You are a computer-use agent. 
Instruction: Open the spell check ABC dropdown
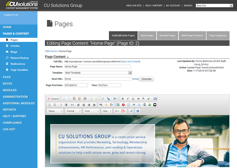[x=115, y=99]
